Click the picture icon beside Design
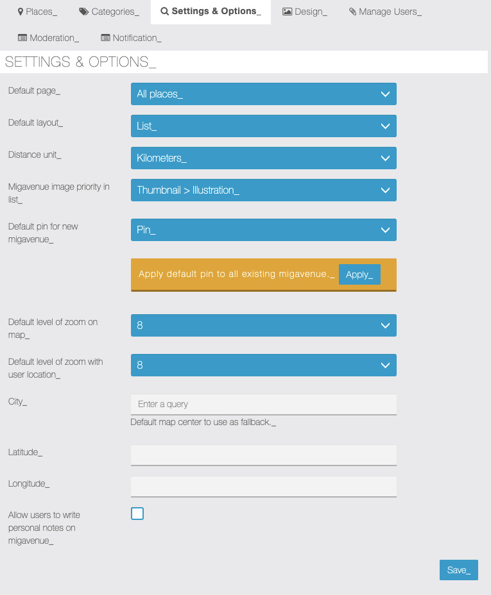Image resolution: width=491 pixels, height=595 pixels. (287, 12)
